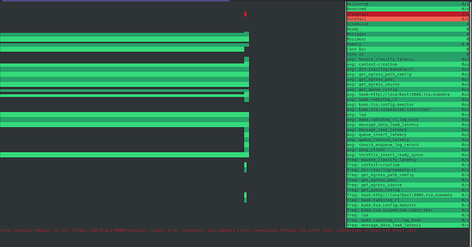Select the Memory metric row

pos(408,44)
